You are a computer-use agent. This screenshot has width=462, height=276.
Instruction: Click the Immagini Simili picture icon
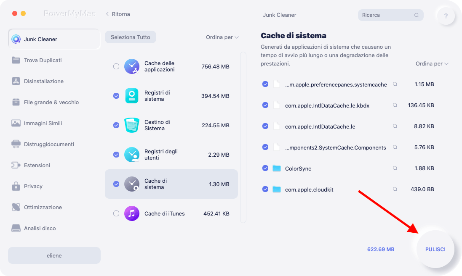point(16,123)
